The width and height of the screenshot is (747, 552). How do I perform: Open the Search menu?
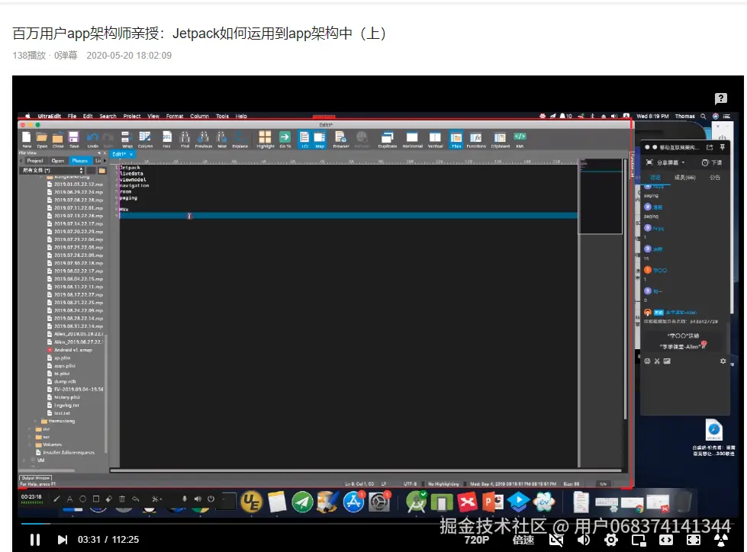(108, 116)
